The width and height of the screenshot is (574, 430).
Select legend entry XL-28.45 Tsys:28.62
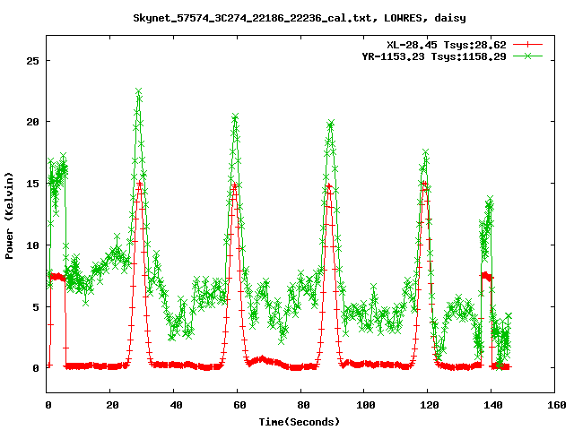click(x=447, y=45)
